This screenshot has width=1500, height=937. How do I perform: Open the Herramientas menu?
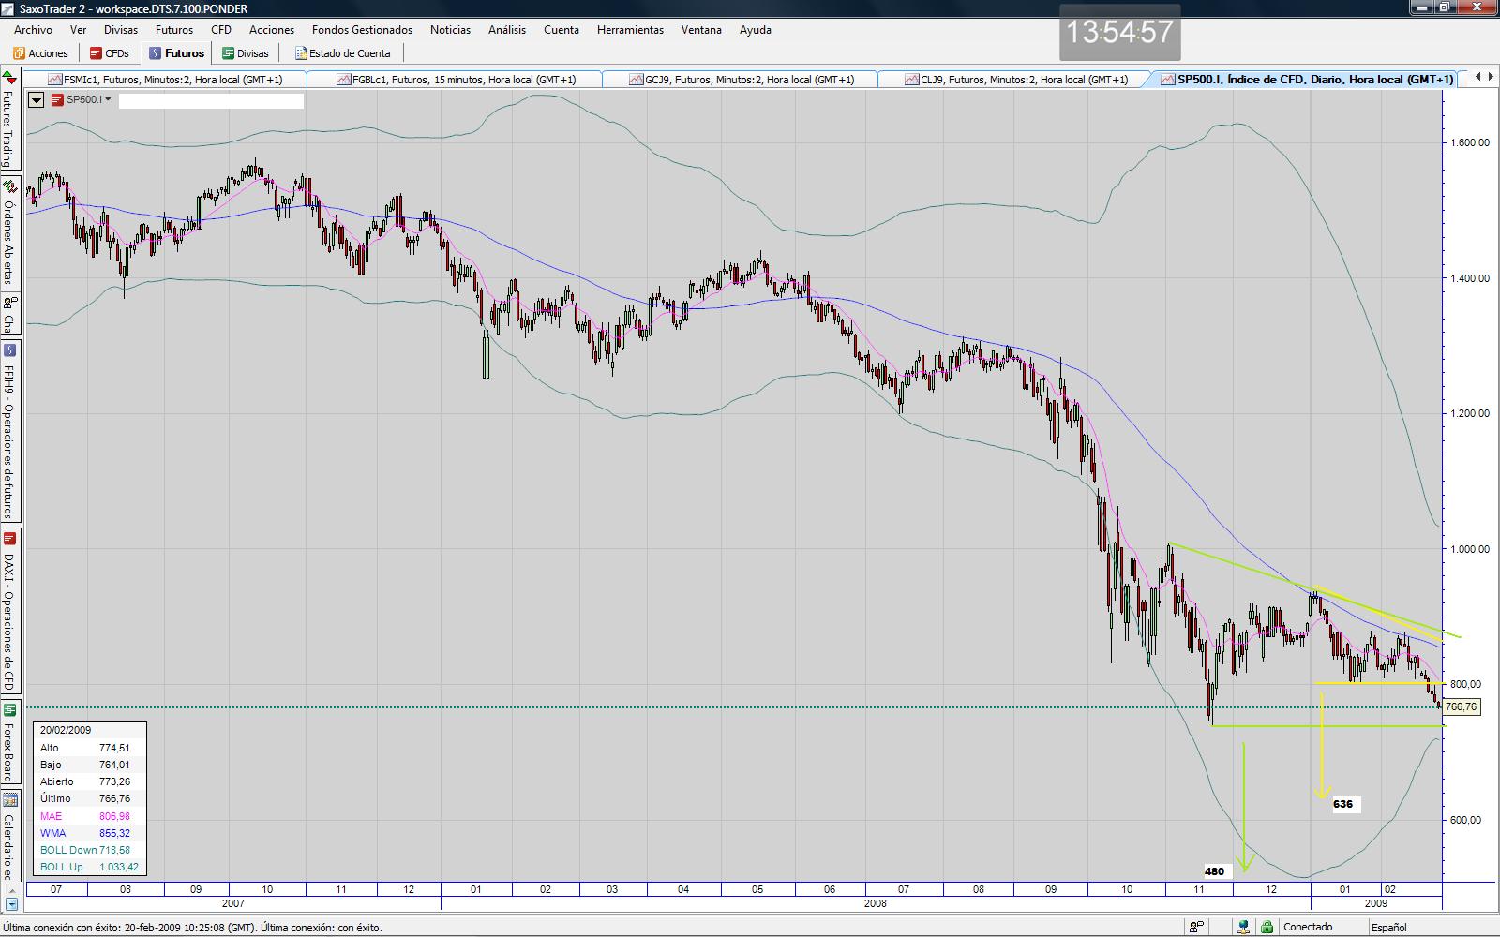[x=629, y=30]
